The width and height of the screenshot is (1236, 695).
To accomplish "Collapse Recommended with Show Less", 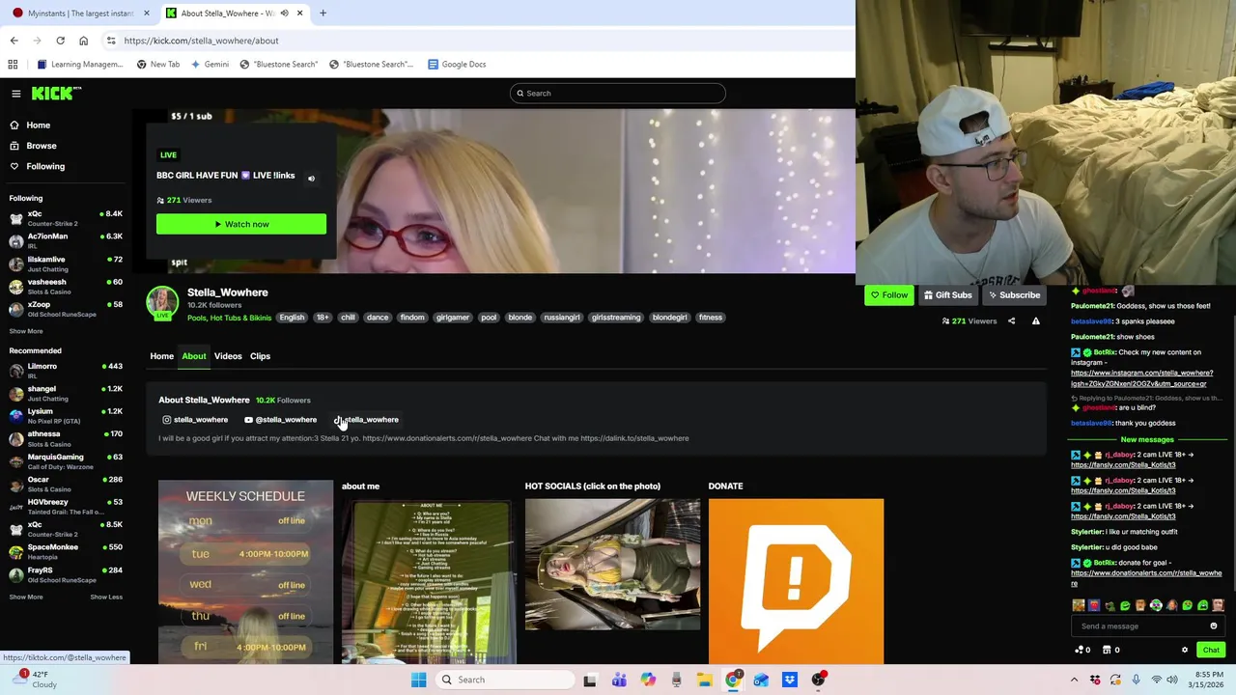I will (x=106, y=597).
